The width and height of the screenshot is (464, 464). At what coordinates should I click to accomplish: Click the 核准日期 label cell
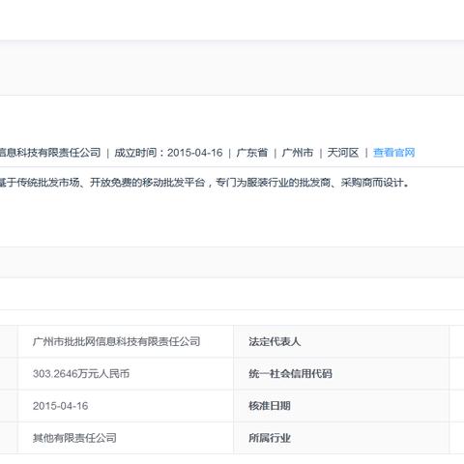point(341,406)
